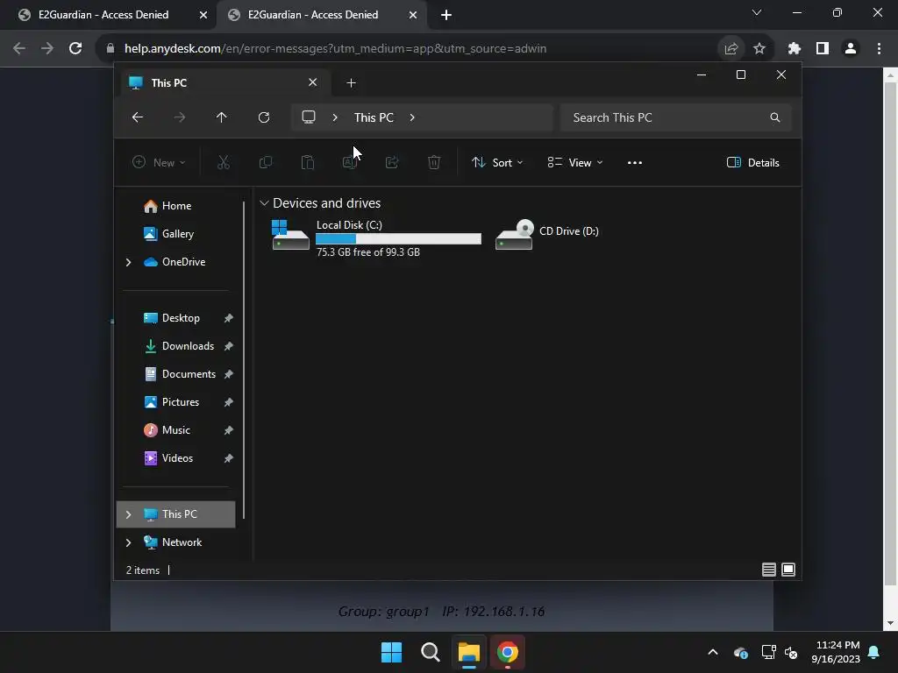Open Chrome profile avatar
Screen dimensions: 898x673
click(851, 49)
